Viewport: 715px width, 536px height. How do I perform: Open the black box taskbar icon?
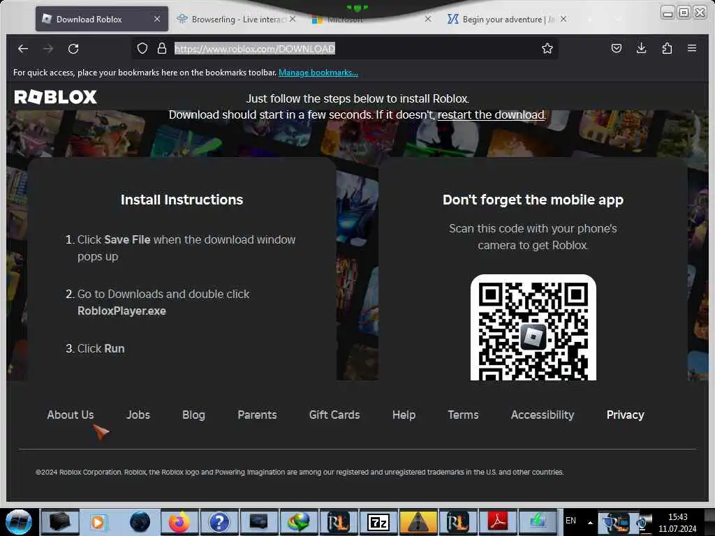(x=59, y=522)
